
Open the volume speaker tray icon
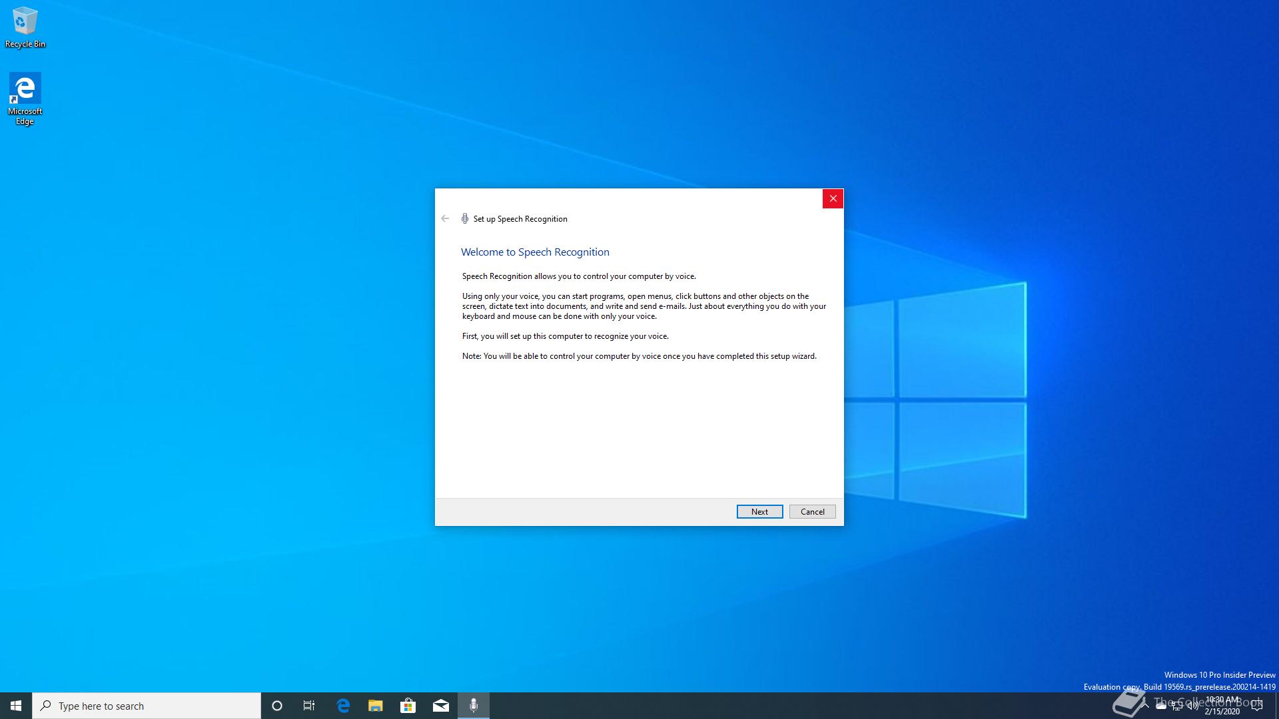(1192, 706)
